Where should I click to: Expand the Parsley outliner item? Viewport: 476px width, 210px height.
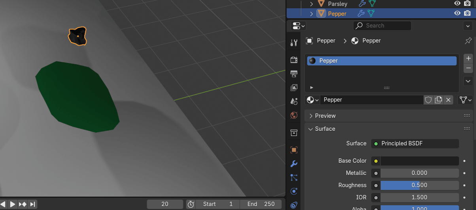click(312, 4)
